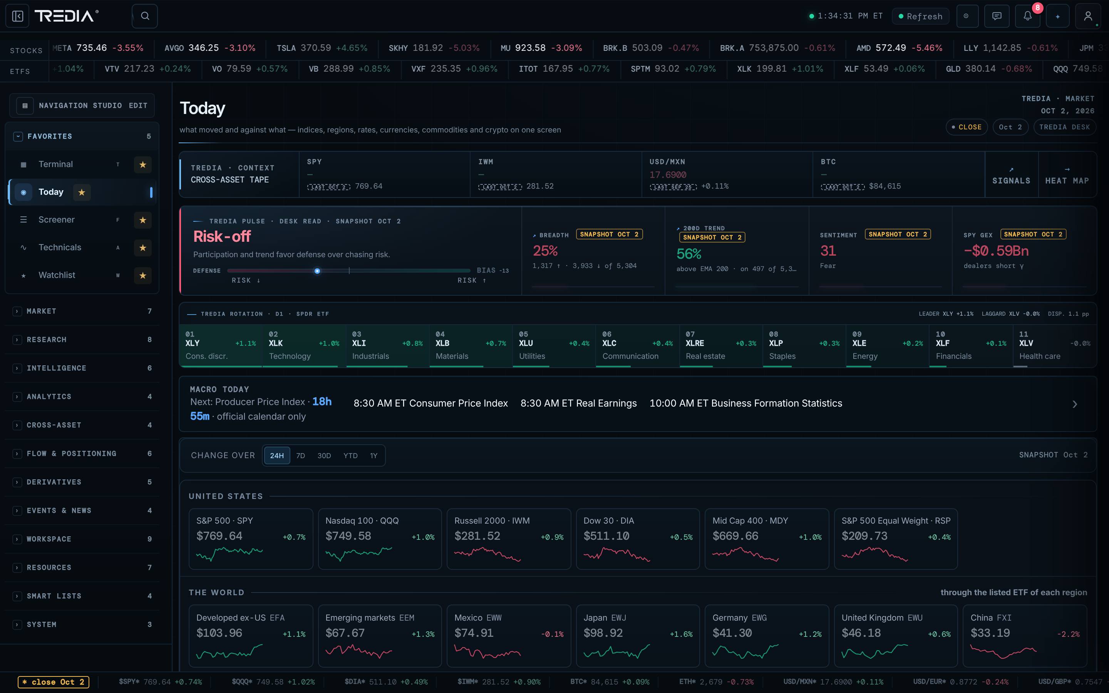This screenshot has height=693, width=1109.
Task: Unfavorite Watchlist with its star
Action: click(x=142, y=275)
